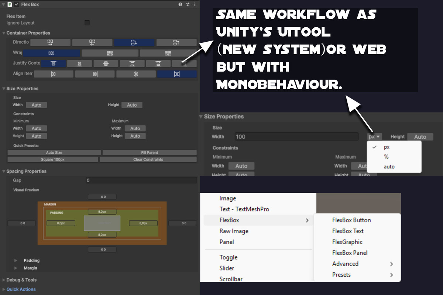This screenshot has height=295, width=443.
Task: Select the % option in unit dropdown
Action: click(394, 157)
